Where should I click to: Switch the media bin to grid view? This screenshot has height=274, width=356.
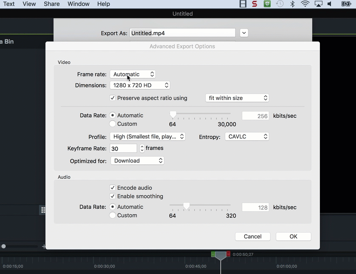(x=42, y=210)
